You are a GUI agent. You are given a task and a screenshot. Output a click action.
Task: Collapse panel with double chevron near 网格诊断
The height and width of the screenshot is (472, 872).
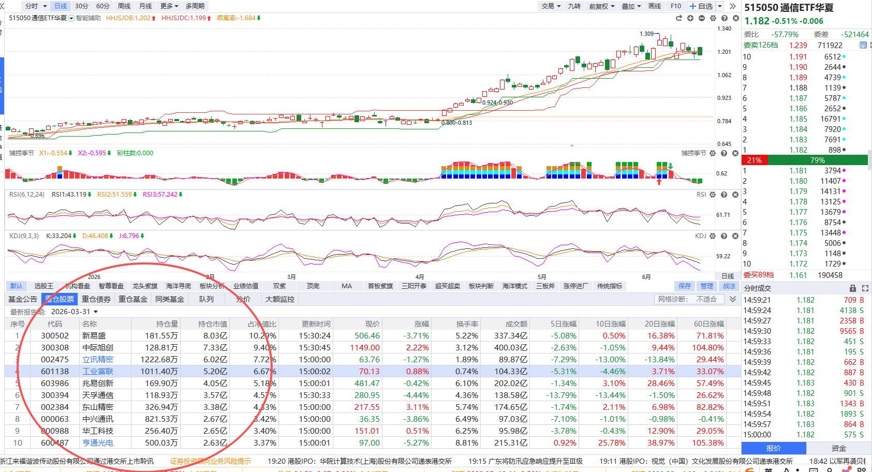click(733, 299)
